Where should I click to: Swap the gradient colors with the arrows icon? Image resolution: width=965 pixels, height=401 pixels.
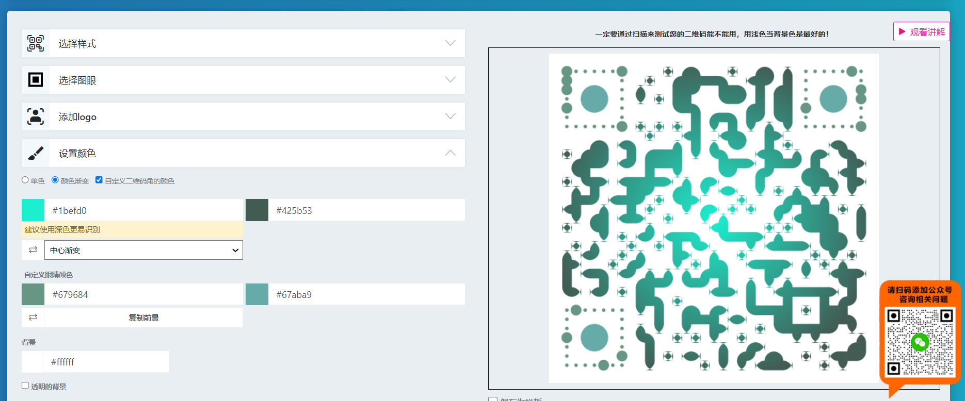33,250
